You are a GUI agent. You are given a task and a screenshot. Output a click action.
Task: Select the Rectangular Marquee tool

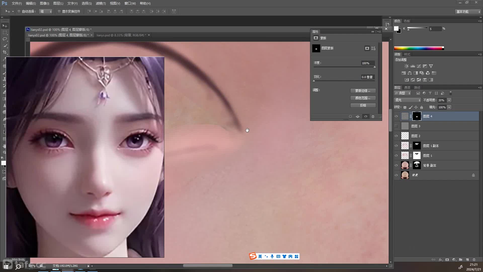tap(5, 32)
